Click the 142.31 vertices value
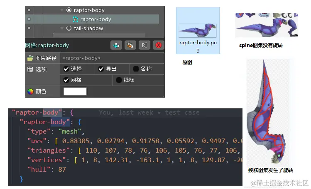311x189 pixels. pyautogui.click(x=116, y=160)
